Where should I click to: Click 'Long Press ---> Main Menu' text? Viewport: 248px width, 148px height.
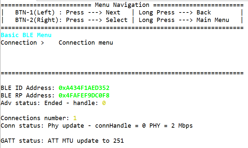click(184, 20)
